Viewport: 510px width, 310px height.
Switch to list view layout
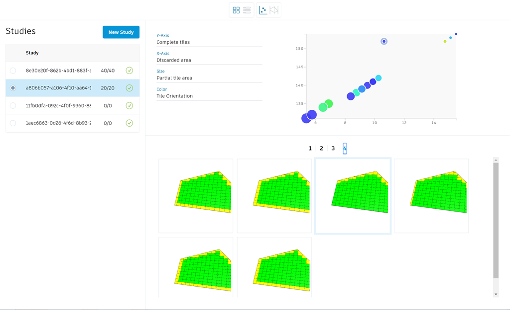(247, 10)
